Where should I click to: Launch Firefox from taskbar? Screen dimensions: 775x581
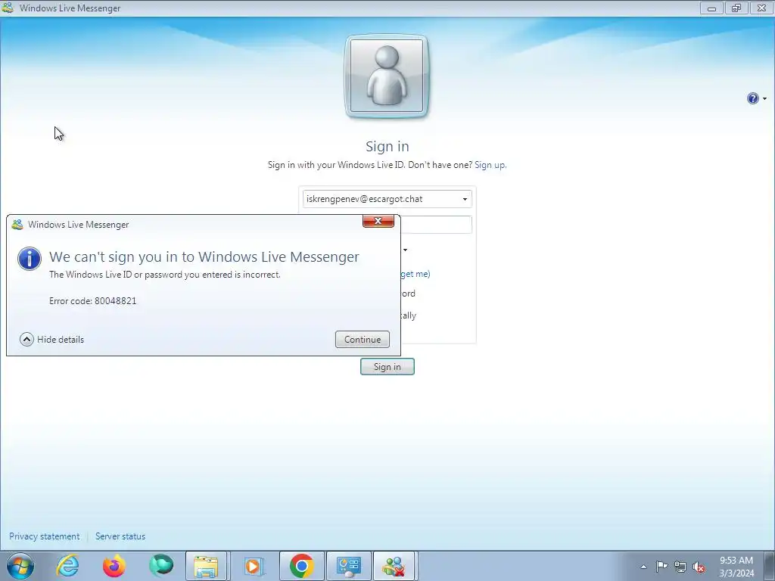pos(114,566)
